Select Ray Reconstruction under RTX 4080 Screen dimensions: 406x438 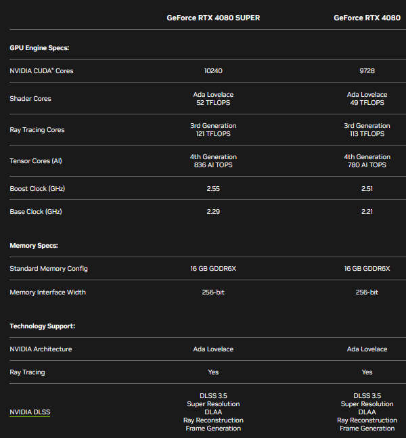pyautogui.click(x=367, y=420)
